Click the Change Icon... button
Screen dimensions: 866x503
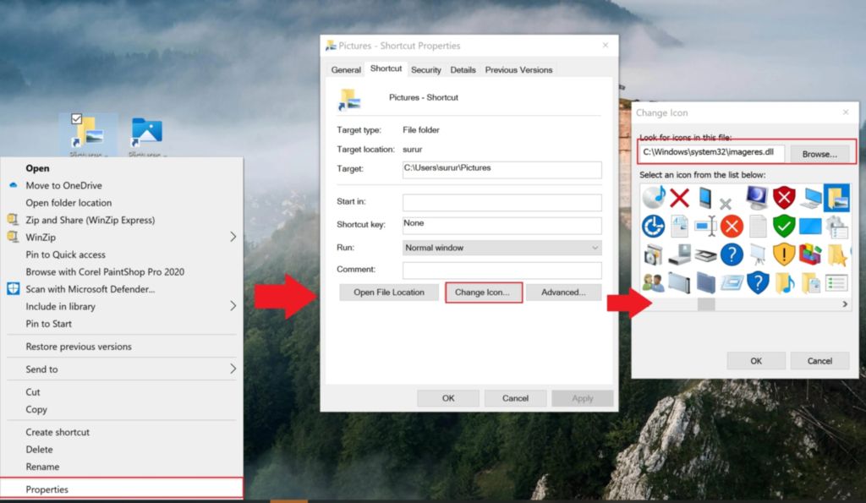(x=483, y=293)
